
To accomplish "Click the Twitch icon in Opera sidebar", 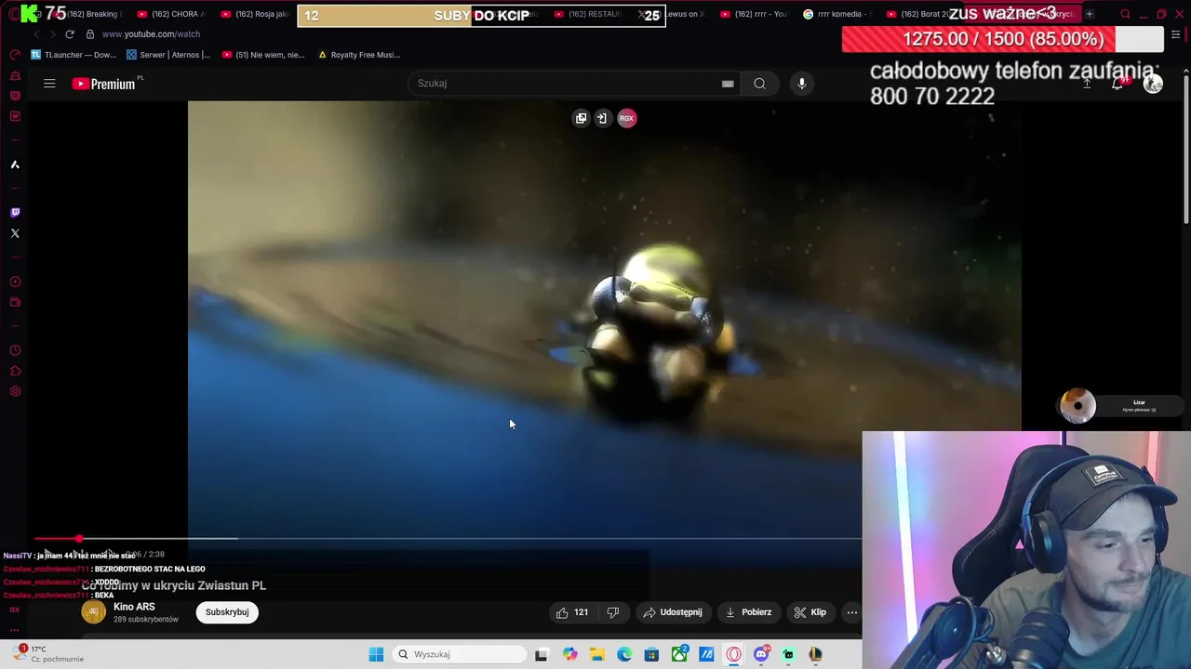I will (15, 213).
